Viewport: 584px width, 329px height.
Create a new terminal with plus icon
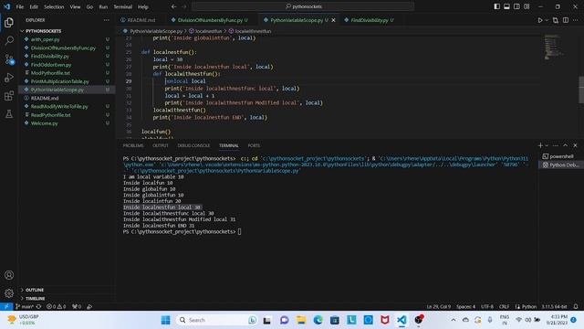(x=540, y=145)
